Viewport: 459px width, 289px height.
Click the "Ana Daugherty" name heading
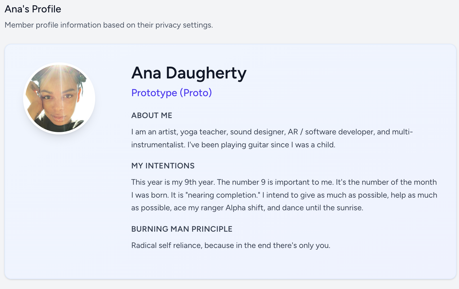tap(189, 73)
